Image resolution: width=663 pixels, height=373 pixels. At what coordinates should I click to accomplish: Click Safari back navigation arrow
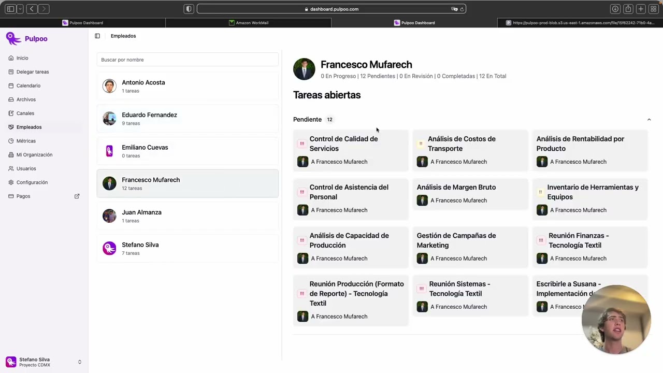click(32, 9)
